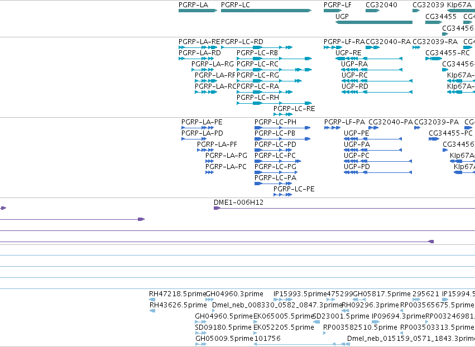
Task: Click the CG32039-RA transcript label
Action: tap(435, 41)
